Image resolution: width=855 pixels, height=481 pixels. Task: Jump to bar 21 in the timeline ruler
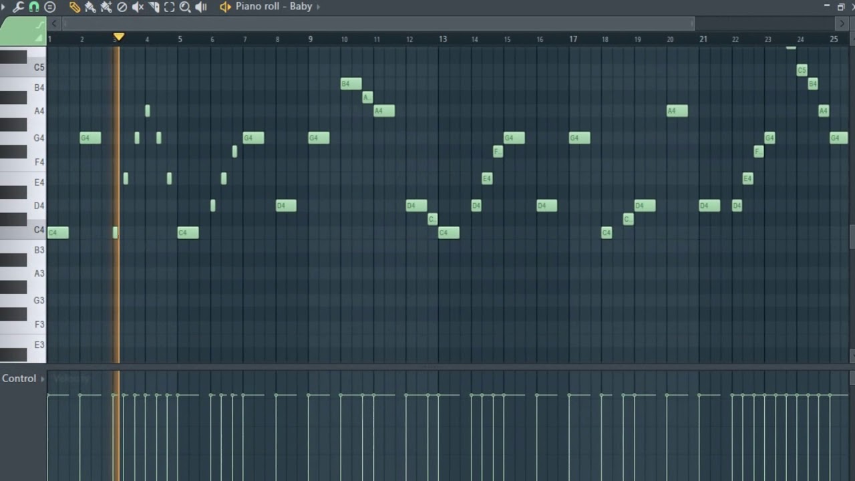point(703,39)
